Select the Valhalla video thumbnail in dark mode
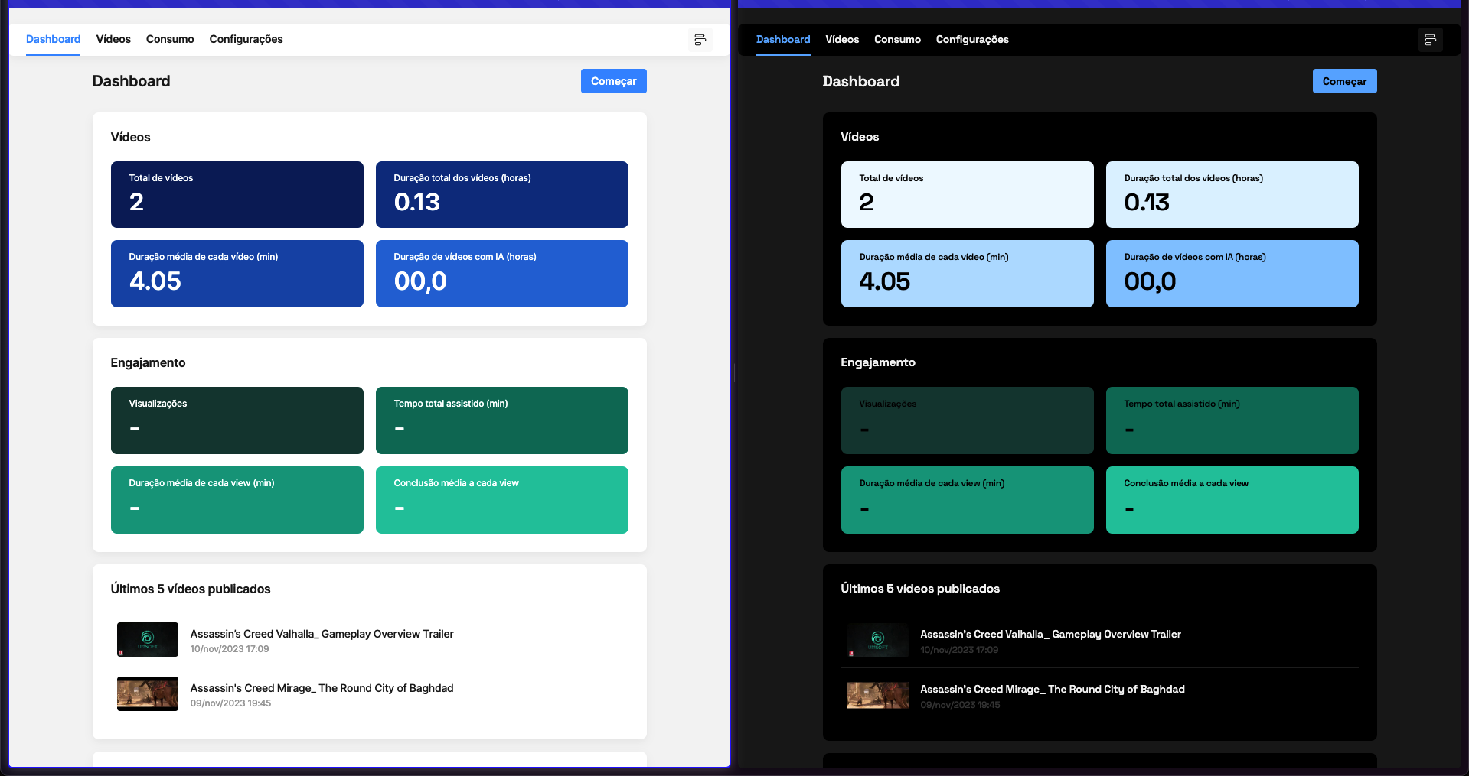 (877, 641)
